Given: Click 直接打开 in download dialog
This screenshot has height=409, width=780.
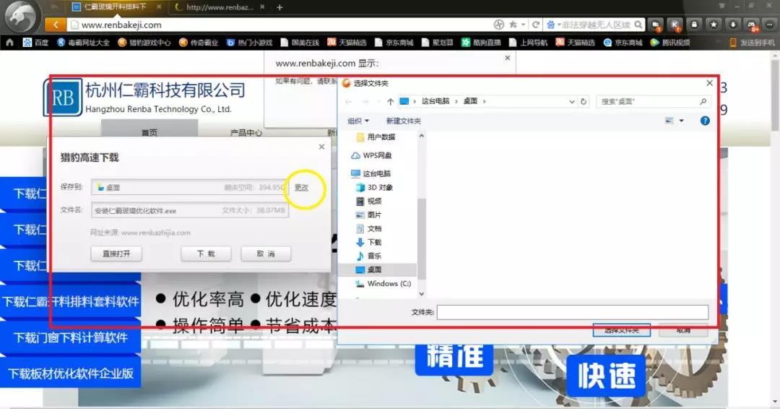Looking at the screenshot, I should click(116, 254).
